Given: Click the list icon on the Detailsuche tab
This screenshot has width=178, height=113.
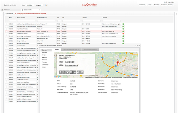Looking at the screenshot, I should 2,10.
